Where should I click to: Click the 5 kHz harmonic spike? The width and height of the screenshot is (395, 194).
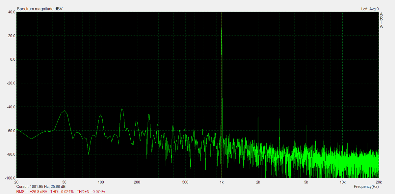click(306, 126)
